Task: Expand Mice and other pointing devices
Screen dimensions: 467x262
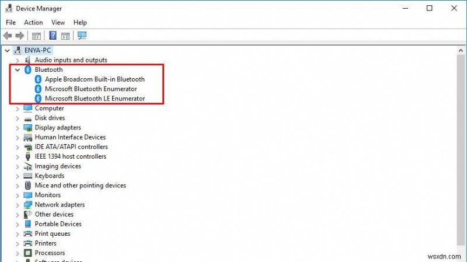Action: (18, 186)
